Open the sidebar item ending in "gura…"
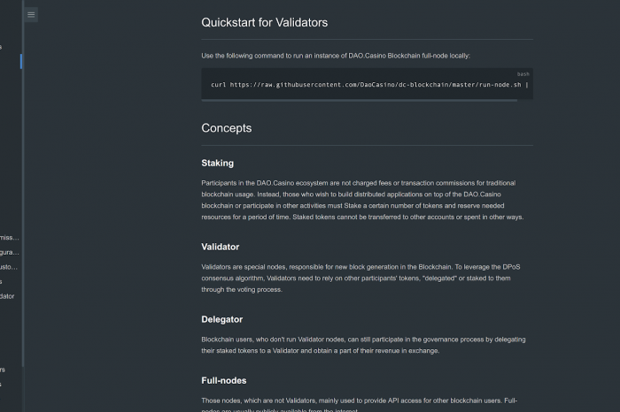Screen dimensions: 620x412 10,252
